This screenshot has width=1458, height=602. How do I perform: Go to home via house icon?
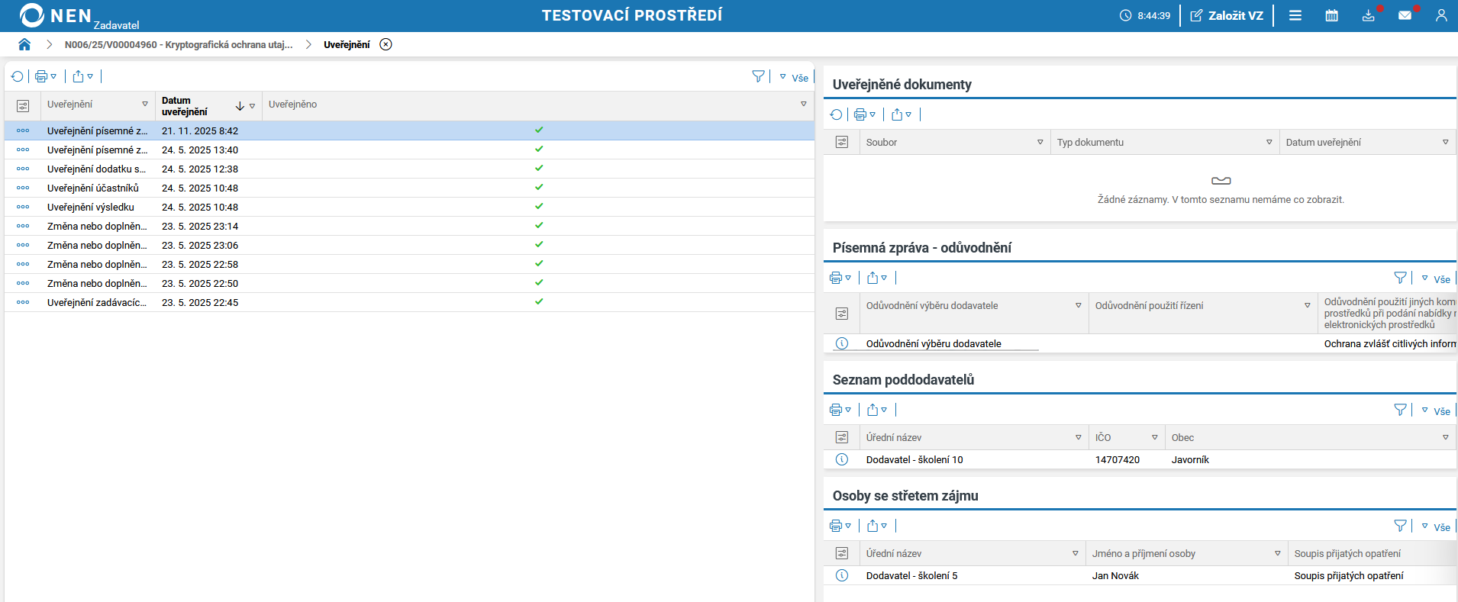pos(24,44)
